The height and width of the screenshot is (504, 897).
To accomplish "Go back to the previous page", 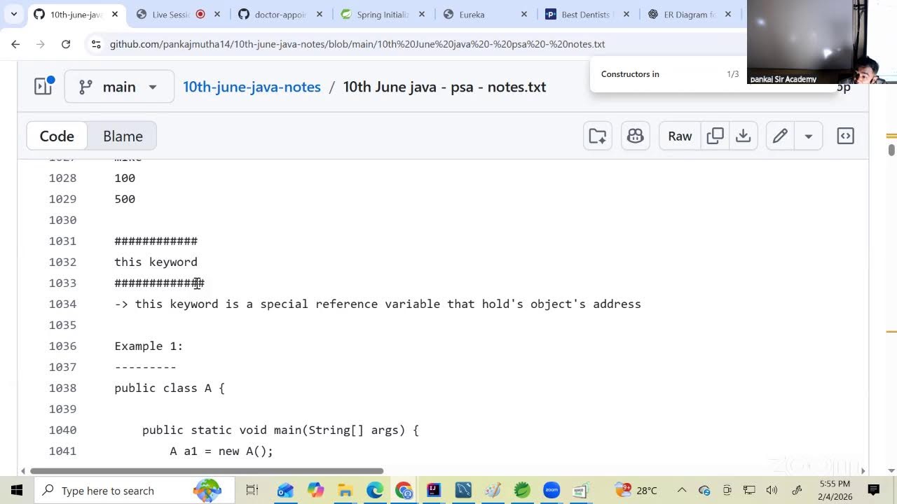I will click(15, 44).
